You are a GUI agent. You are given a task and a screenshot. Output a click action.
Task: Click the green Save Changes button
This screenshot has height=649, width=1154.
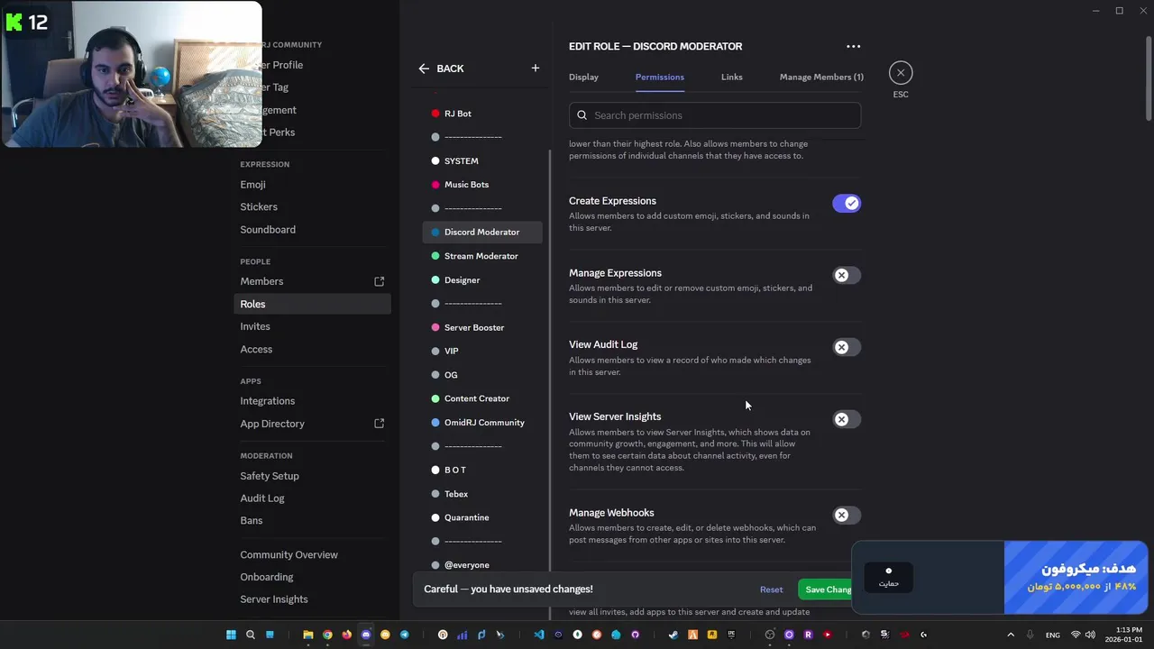(x=825, y=590)
